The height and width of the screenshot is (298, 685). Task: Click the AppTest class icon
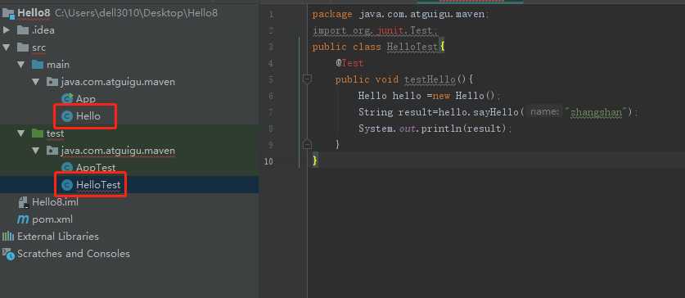point(67,167)
